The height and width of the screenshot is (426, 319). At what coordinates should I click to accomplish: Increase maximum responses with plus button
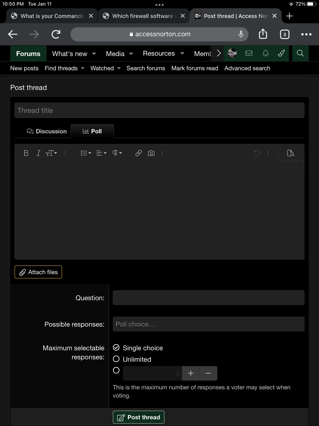click(x=191, y=373)
